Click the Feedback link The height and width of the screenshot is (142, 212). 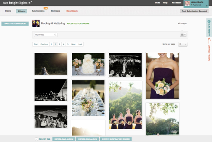tap(177, 3)
